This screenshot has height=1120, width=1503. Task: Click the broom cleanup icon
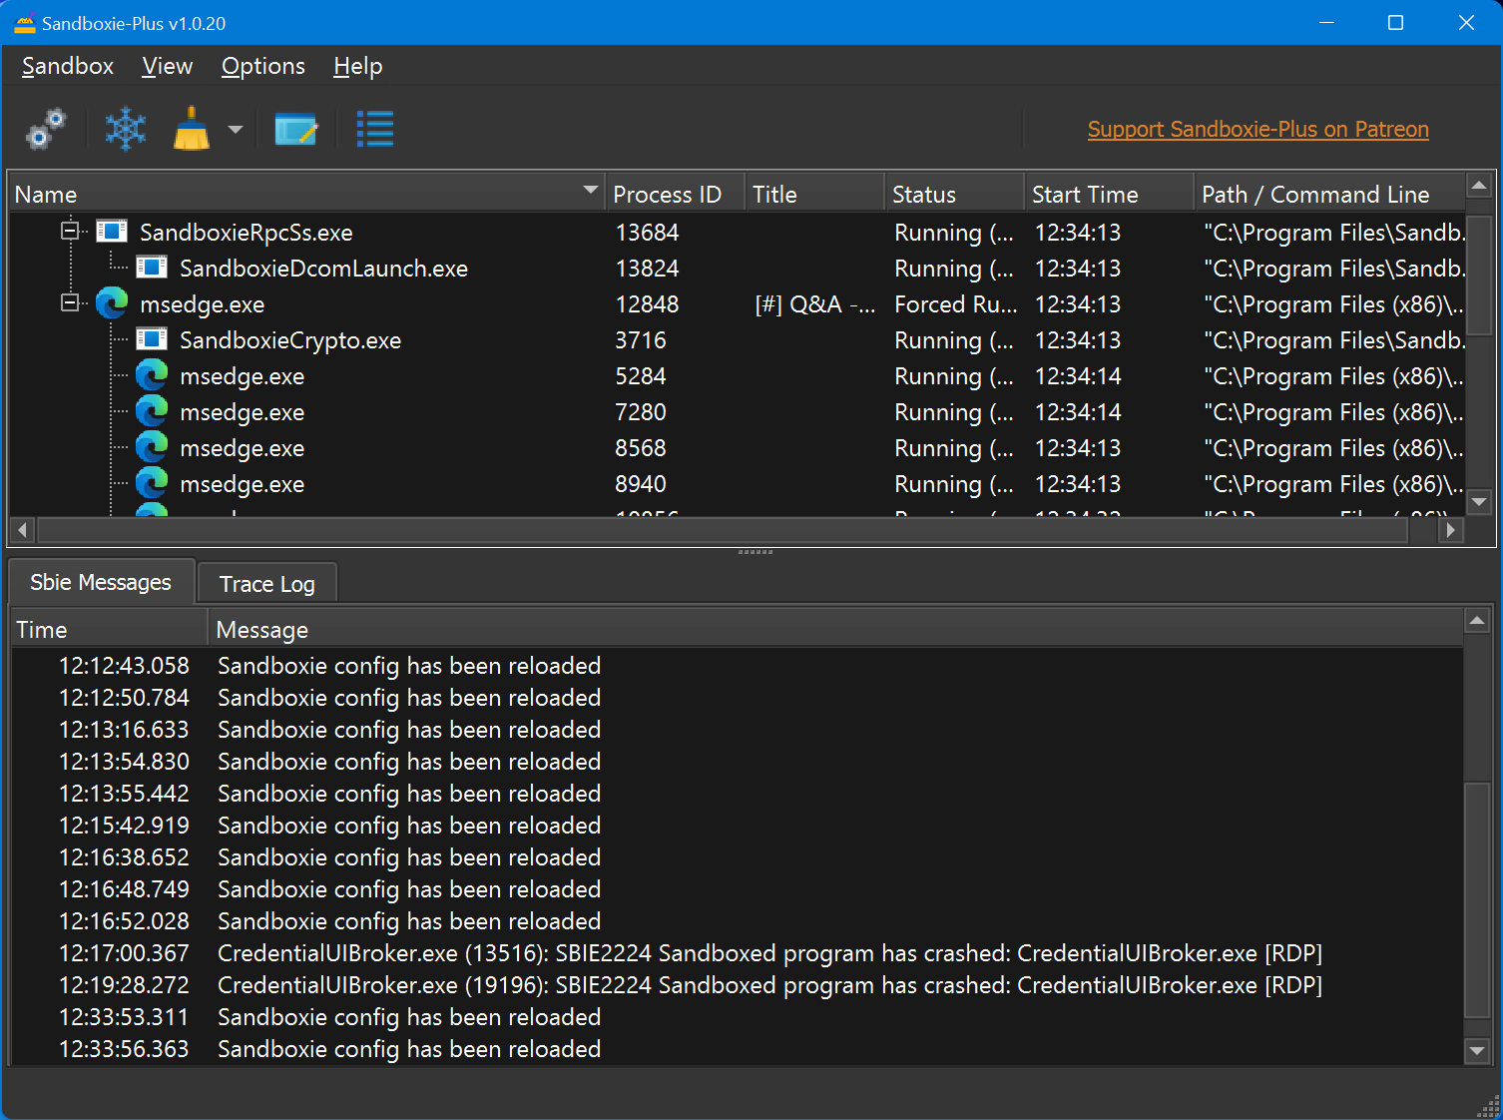pos(192,130)
